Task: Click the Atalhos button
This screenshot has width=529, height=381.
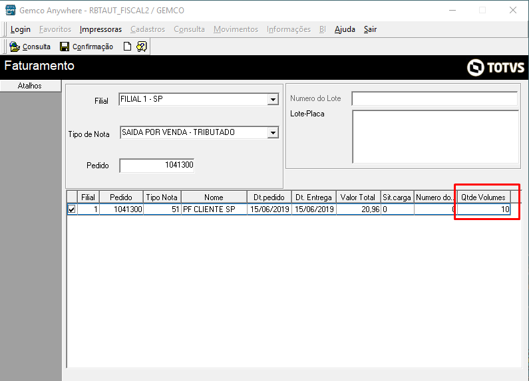Action: pos(31,86)
